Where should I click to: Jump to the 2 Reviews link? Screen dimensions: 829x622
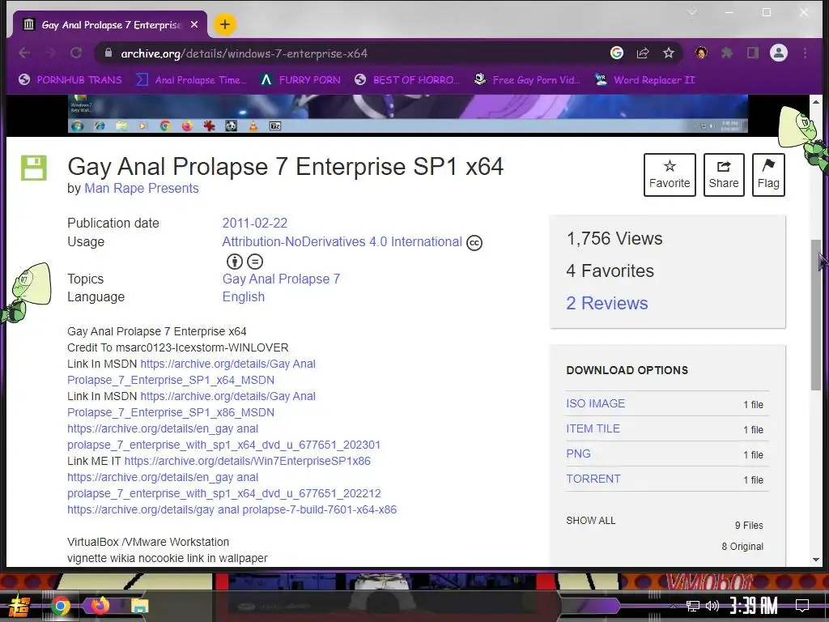tap(606, 303)
